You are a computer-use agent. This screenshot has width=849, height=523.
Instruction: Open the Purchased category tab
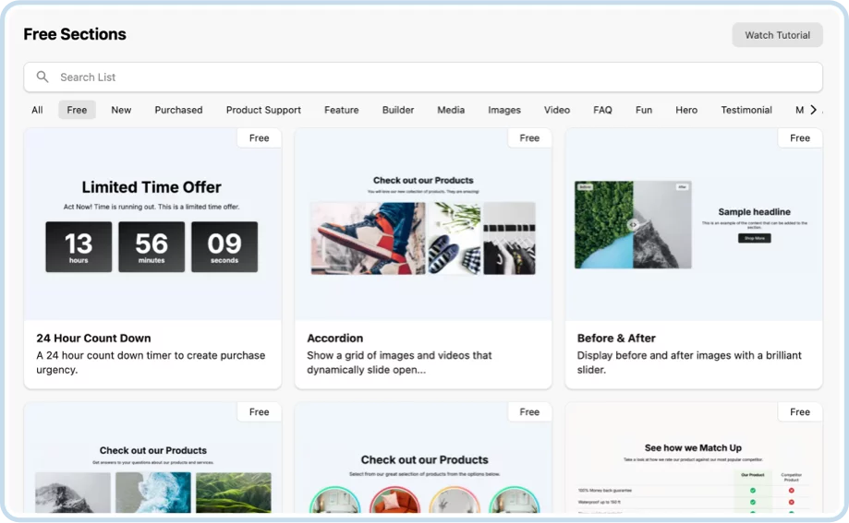coord(178,110)
